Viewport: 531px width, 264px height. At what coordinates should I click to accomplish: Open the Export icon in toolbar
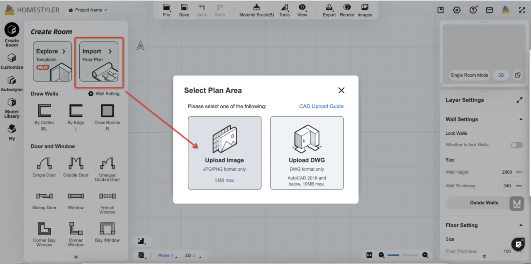329,7
